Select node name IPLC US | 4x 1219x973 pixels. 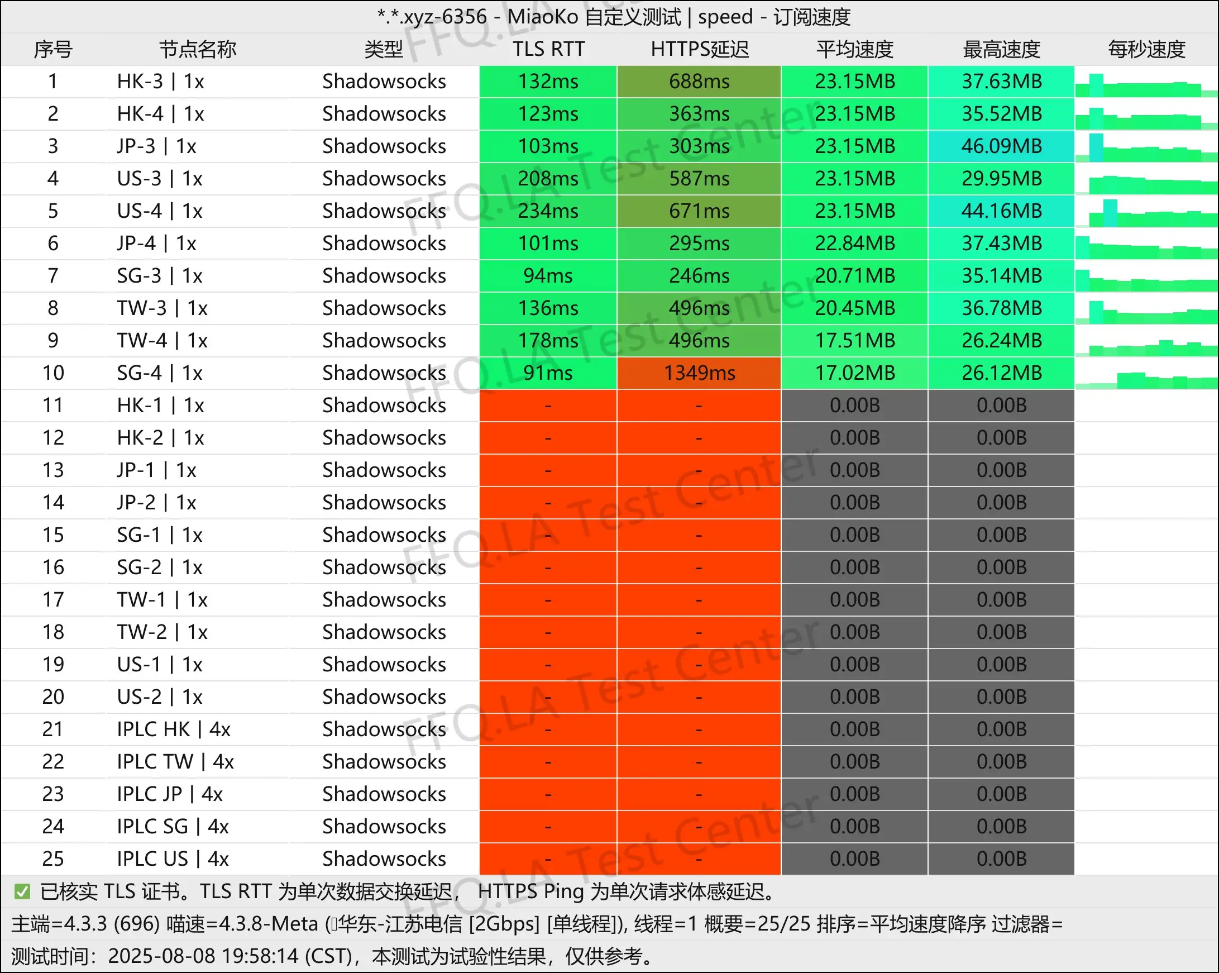click(x=173, y=859)
